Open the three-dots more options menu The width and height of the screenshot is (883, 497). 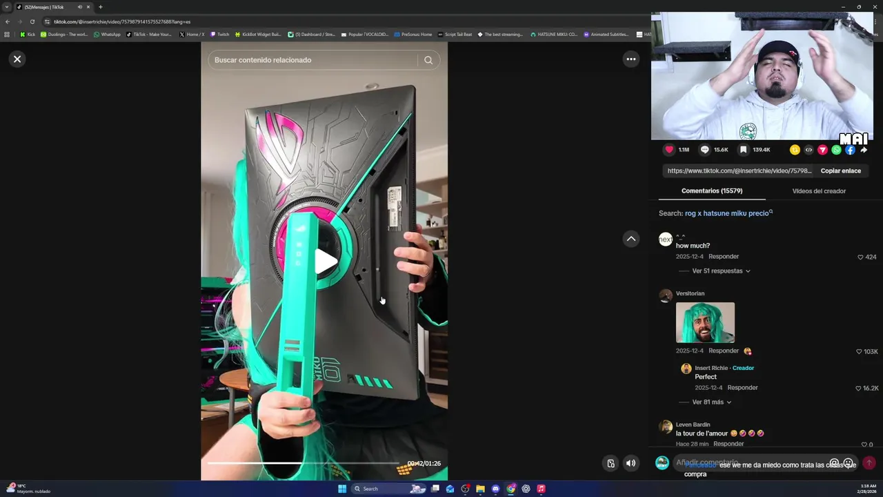coord(631,59)
